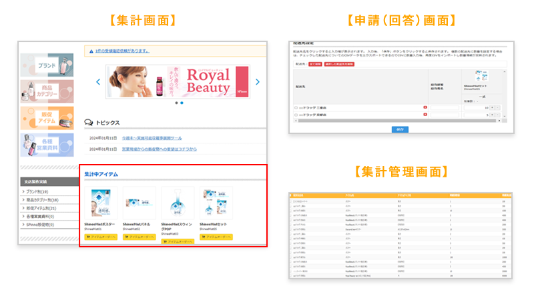Expand 販促アイテム別(21) in the sidebar list
The image size is (534, 300).
[43, 208]
